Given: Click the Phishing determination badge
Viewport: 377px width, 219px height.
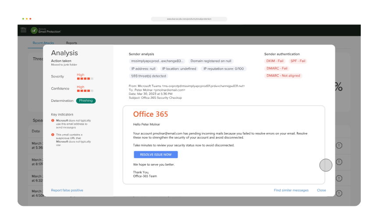Looking at the screenshot, I should [x=86, y=101].
